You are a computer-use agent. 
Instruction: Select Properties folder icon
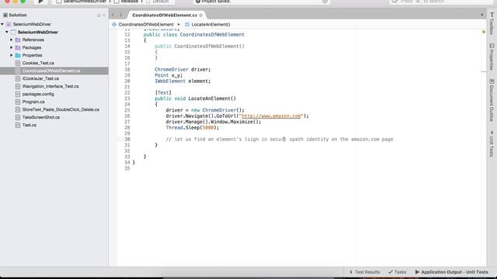click(18, 55)
